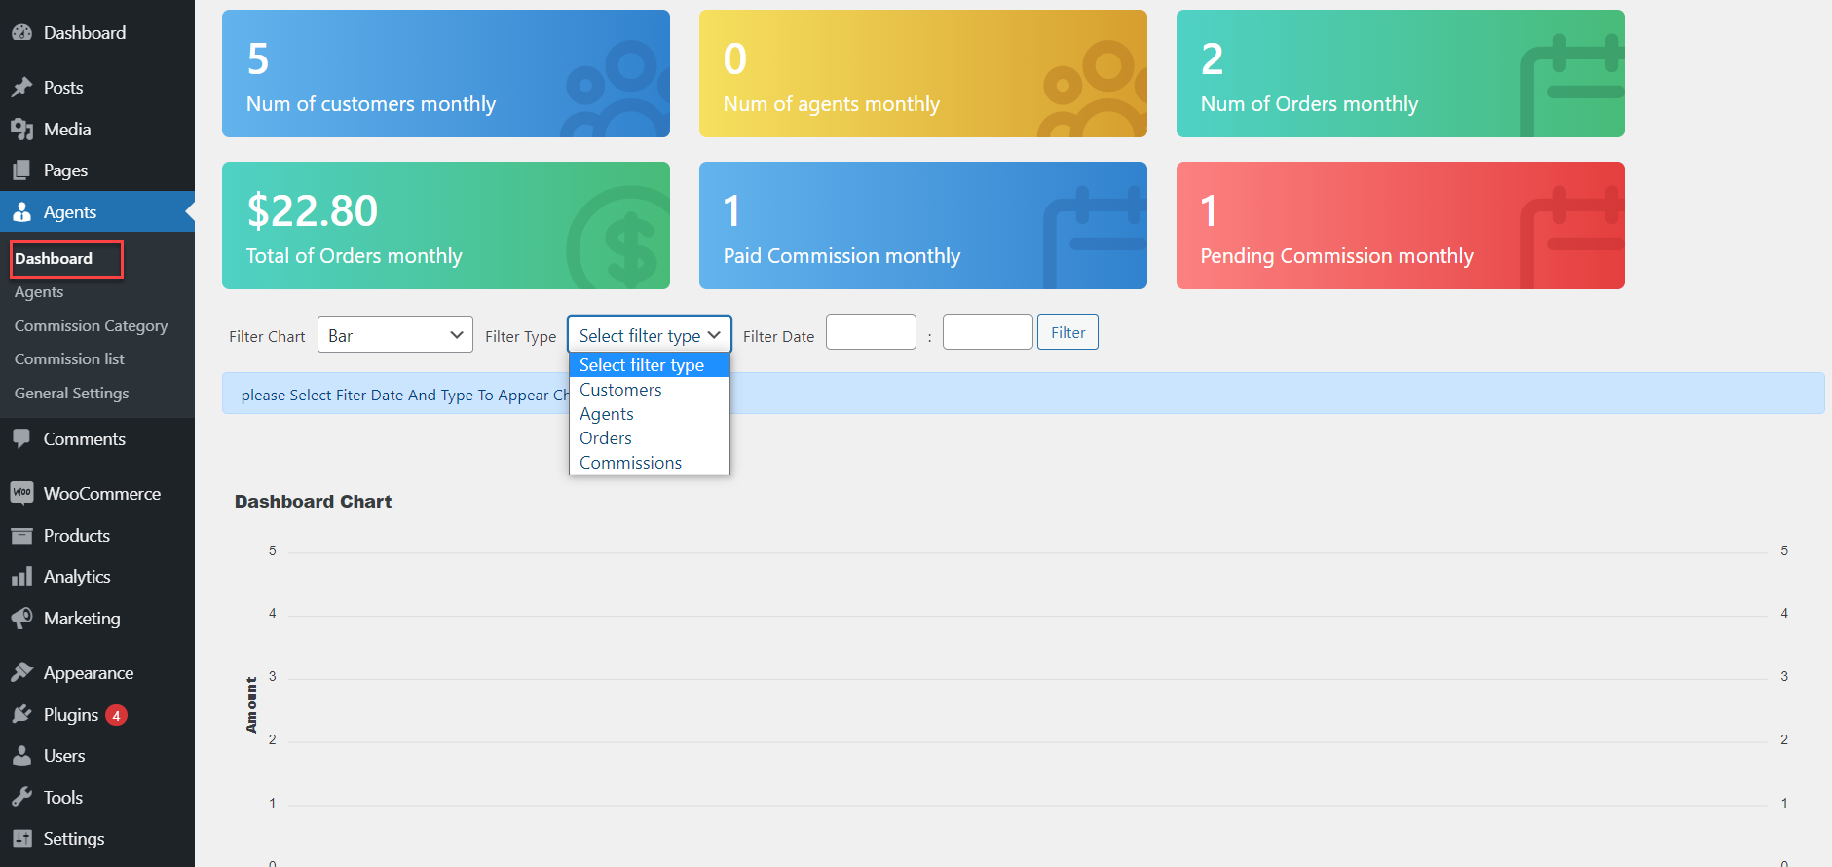
Task: Click the Posts pushpin icon
Action: click(21, 88)
